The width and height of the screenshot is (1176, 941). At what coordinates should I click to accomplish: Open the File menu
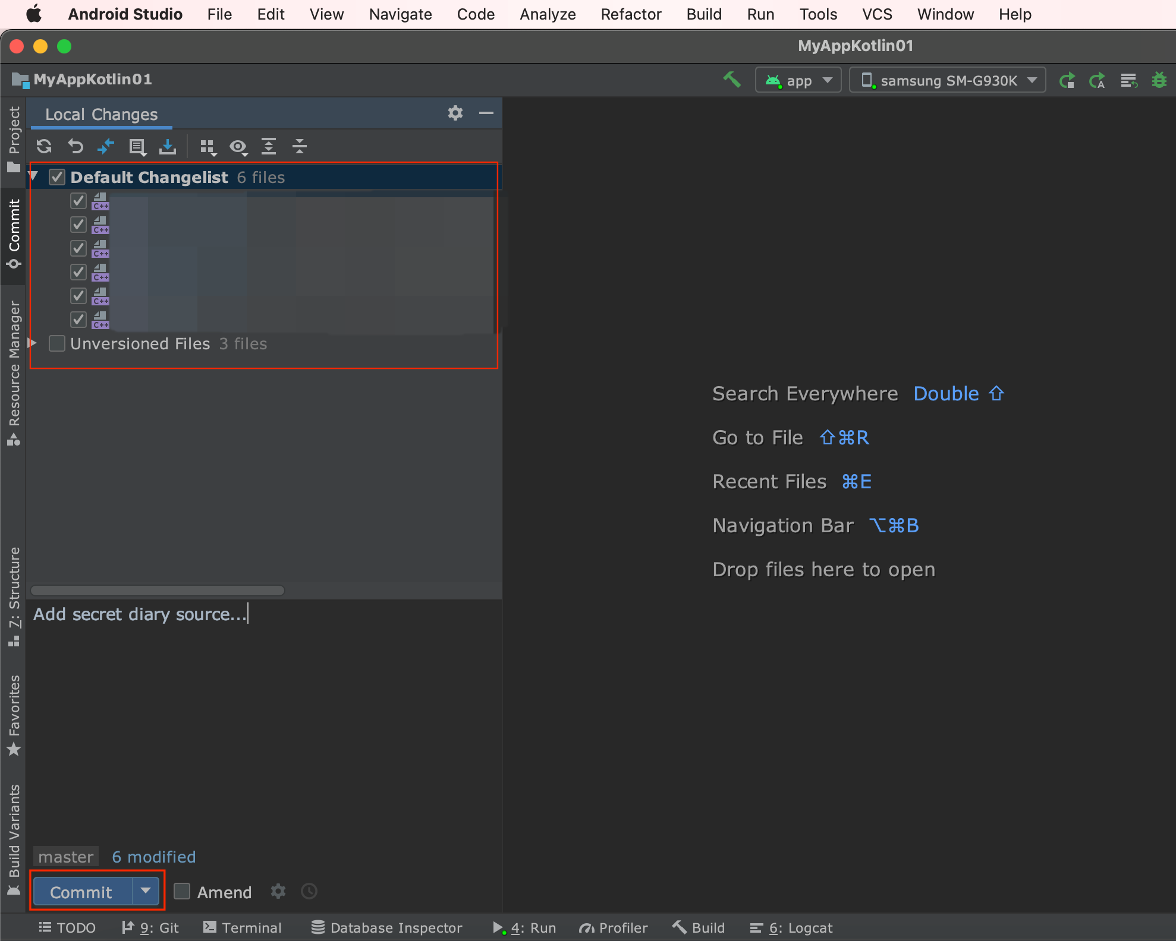click(x=219, y=14)
